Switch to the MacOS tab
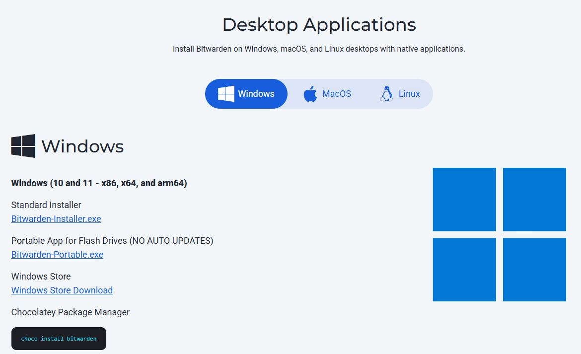The height and width of the screenshot is (354, 581). tap(336, 94)
